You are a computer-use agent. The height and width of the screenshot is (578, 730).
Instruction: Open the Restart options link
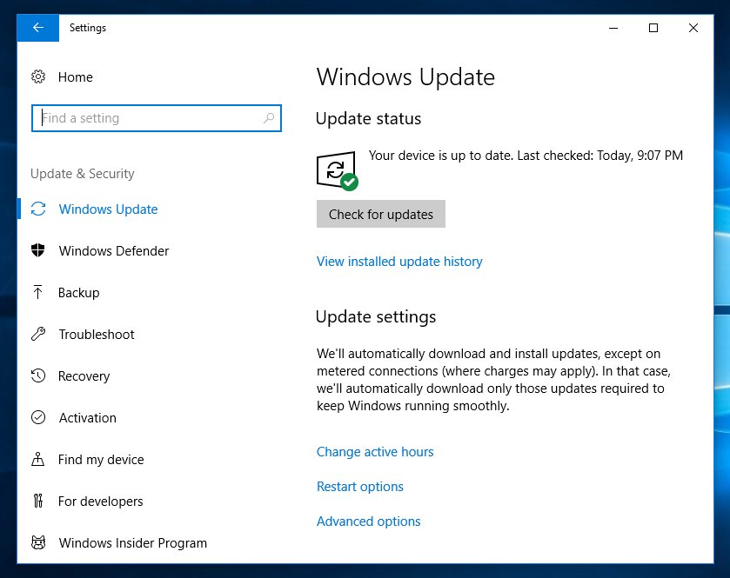[x=360, y=487]
